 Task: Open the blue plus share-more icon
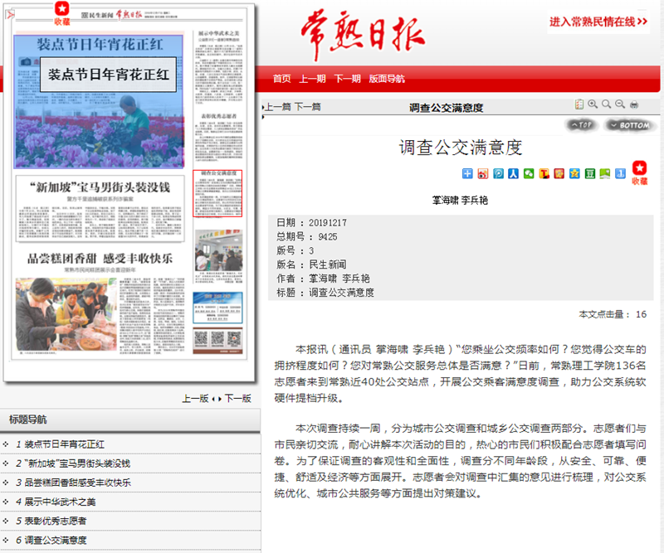(x=467, y=173)
